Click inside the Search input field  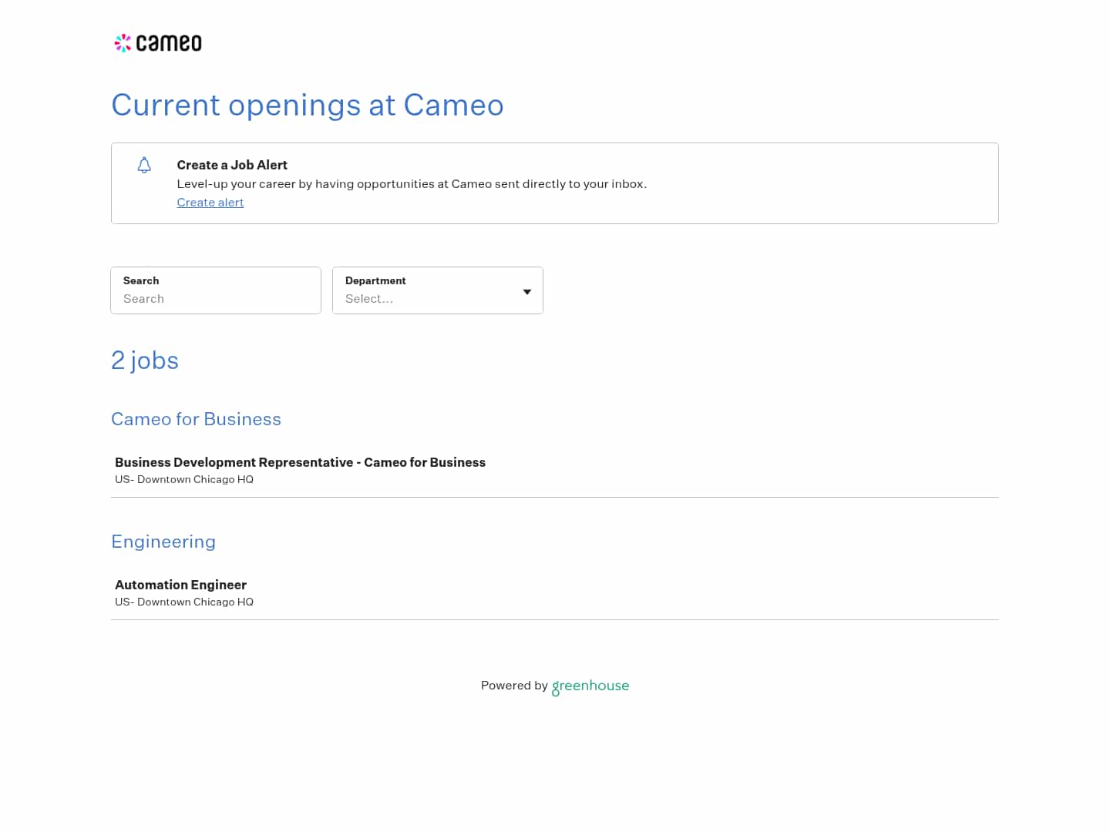[216, 299]
